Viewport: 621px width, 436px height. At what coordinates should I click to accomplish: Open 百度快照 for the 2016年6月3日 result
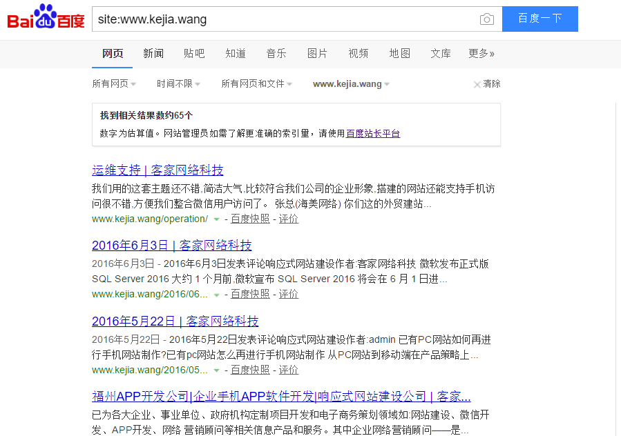click(x=250, y=294)
